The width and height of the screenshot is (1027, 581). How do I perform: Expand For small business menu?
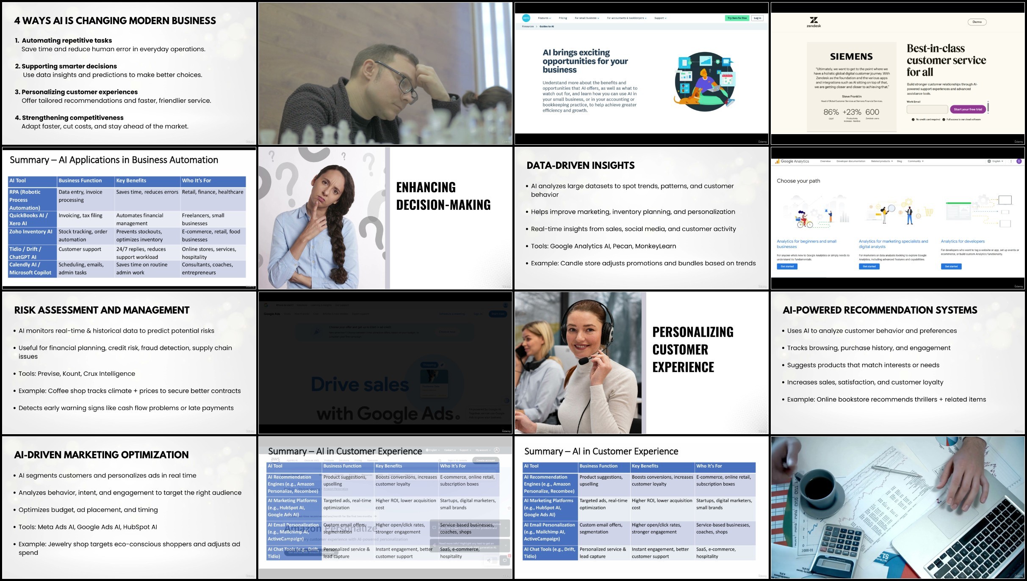click(x=587, y=18)
